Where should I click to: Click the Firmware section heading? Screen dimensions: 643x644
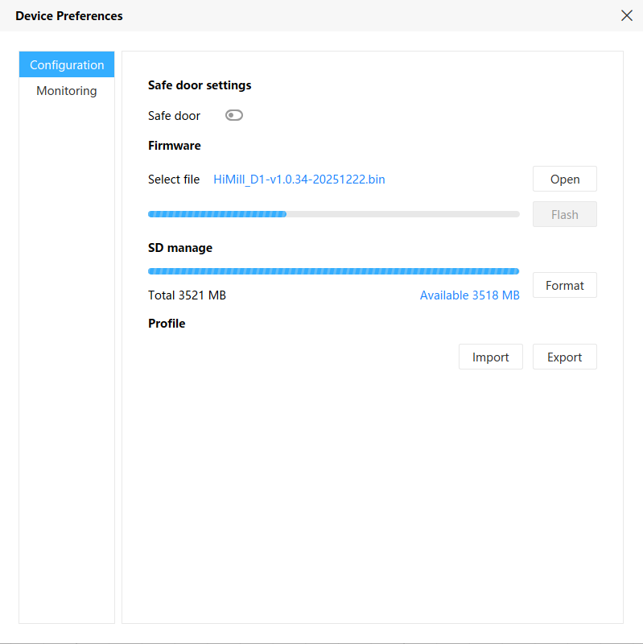tap(175, 146)
